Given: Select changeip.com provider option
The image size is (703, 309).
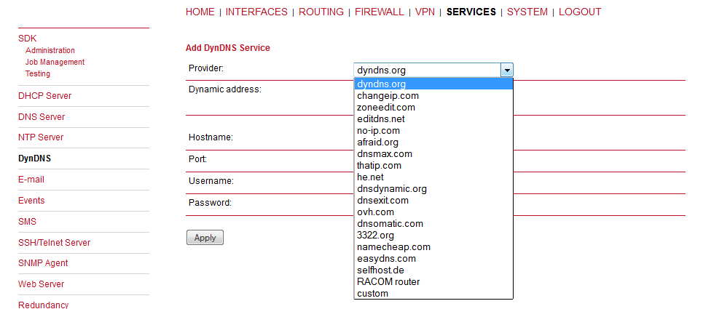Looking at the screenshot, I should 433,96.
